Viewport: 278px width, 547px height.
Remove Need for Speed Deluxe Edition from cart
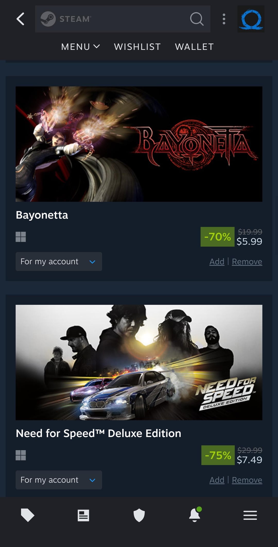tap(247, 480)
